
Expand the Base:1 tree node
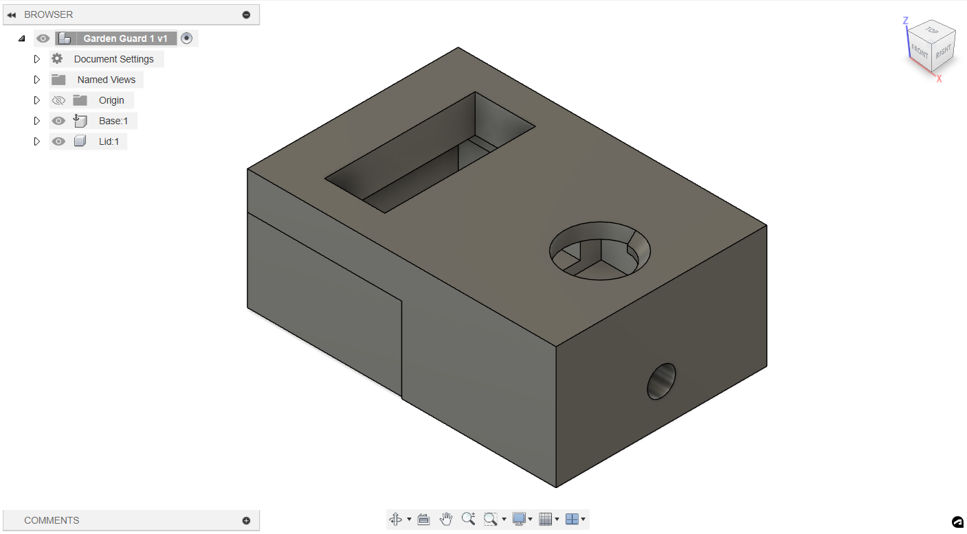[37, 121]
